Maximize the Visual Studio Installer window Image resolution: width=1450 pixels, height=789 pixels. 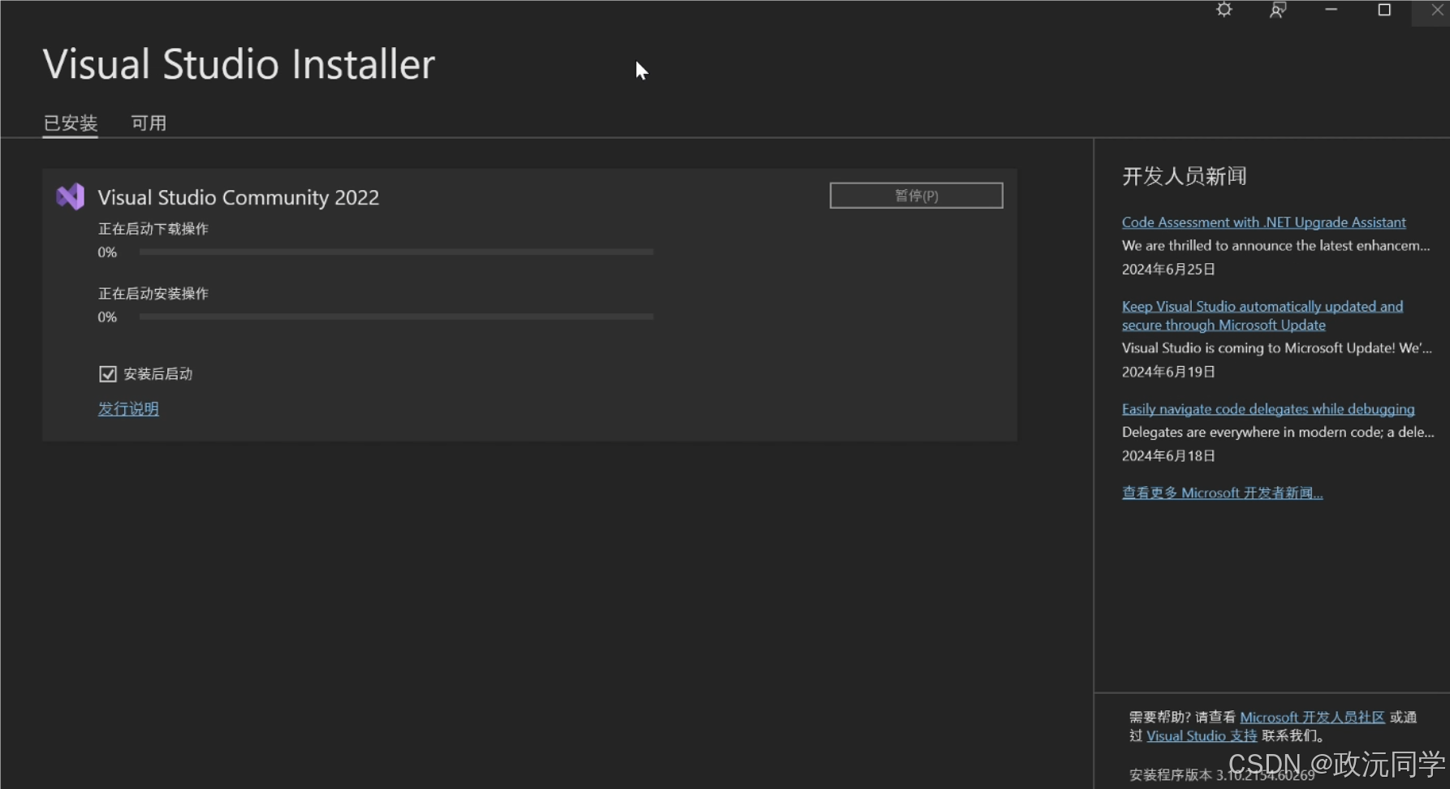(x=1384, y=10)
